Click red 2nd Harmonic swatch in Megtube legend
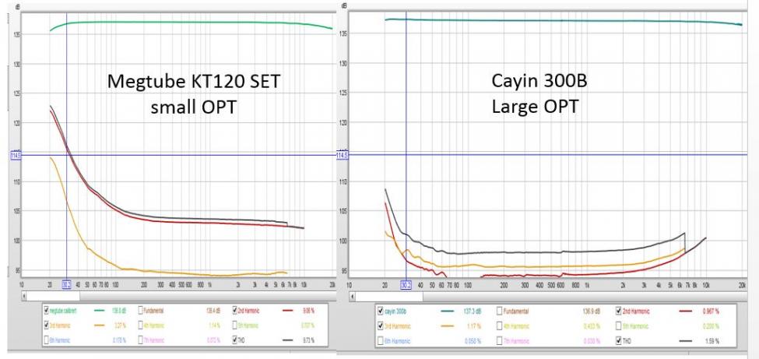This screenshot has width=759, height=359. click(287, 310)
